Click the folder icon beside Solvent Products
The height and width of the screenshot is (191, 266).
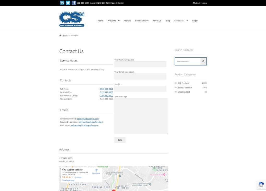(176, 87)
